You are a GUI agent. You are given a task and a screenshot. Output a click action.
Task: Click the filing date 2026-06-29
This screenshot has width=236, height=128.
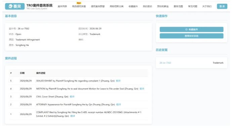point(95,29)
